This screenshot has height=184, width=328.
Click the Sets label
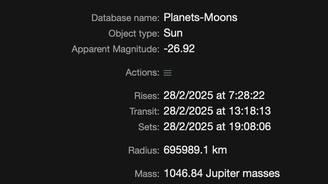pos(148,127)
